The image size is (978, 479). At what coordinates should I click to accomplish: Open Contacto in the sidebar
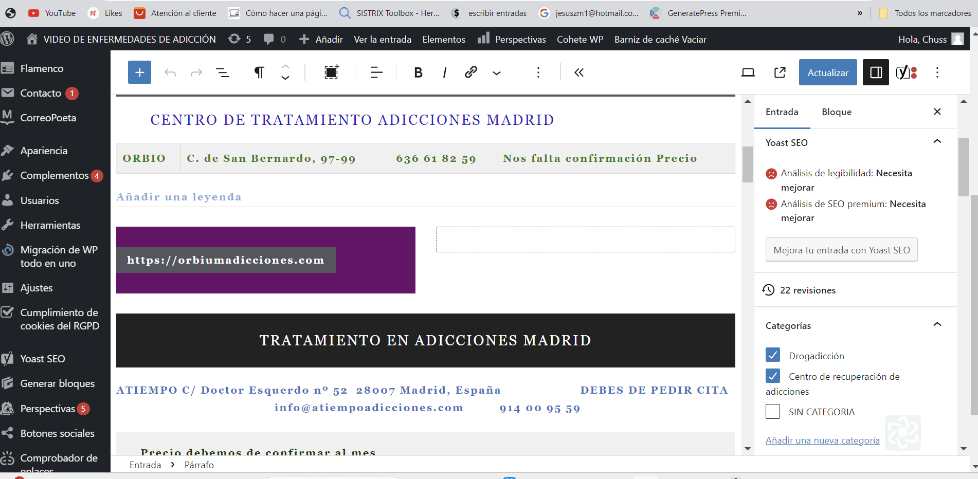click(x=41, y=93)
